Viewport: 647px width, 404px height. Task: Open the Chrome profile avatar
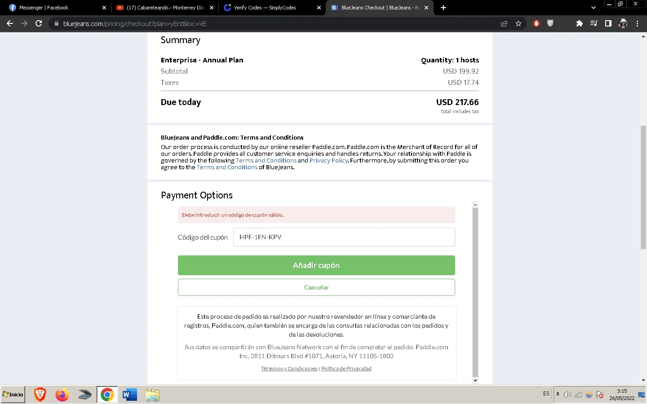tap(623, 23)
